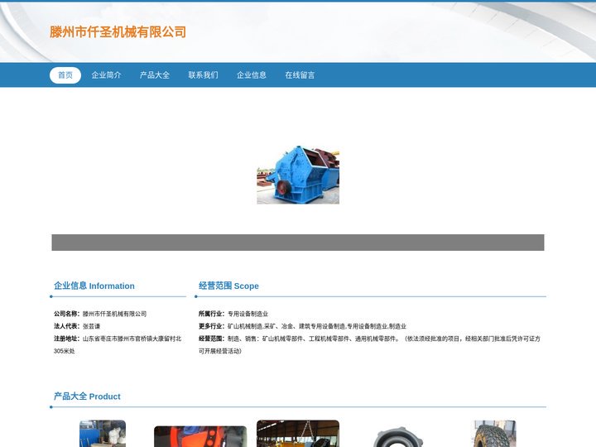Click the 产品大全 Product heading
The width and height of the screenshot is (596, 447).
click(x=87, y=397)
